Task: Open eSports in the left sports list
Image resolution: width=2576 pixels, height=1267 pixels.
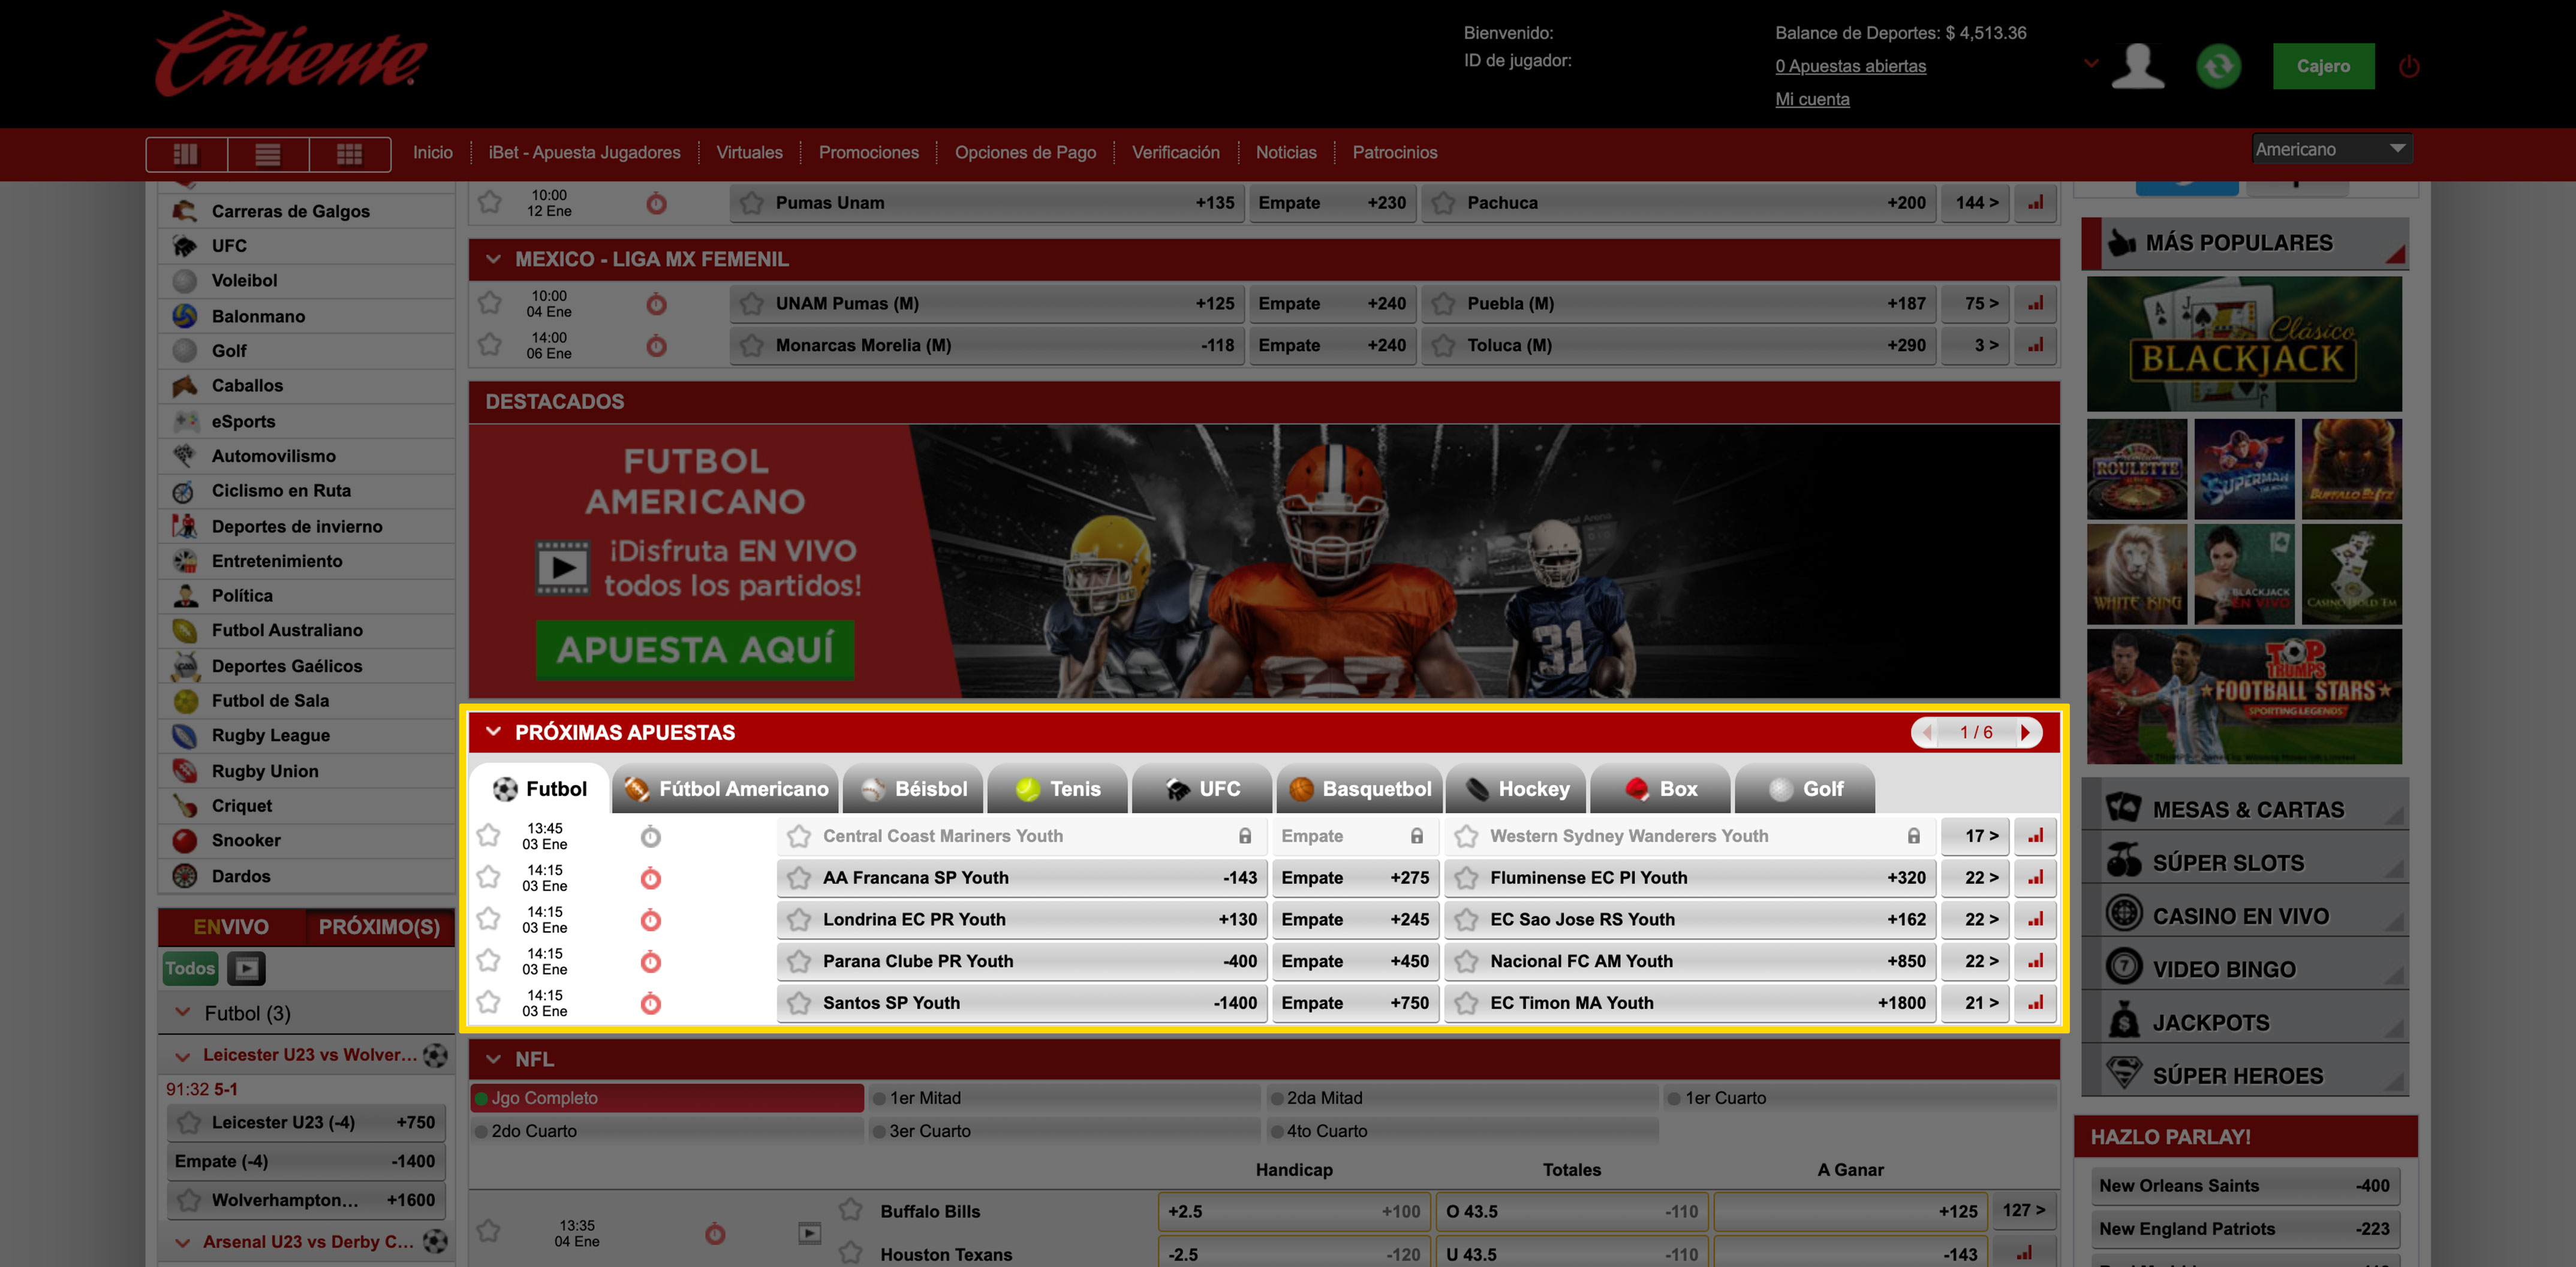Action: [x=307, y=422]
